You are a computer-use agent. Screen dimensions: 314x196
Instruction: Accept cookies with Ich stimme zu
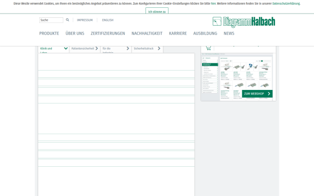click(x=157, y=11)
